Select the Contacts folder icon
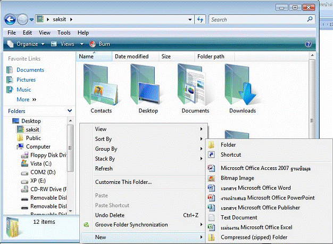The width and height of the screenshot is (333, 244). point(101,89)
